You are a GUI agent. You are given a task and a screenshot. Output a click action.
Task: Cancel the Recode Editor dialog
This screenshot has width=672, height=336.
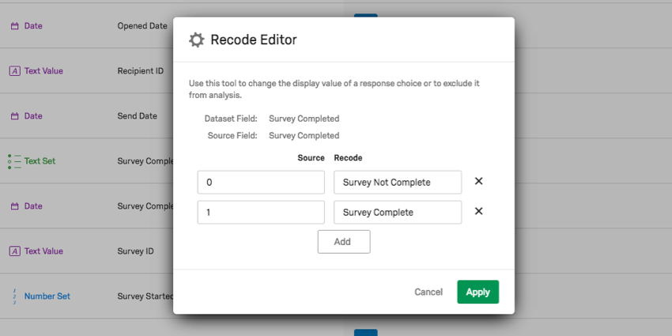(x=428, y=292)
